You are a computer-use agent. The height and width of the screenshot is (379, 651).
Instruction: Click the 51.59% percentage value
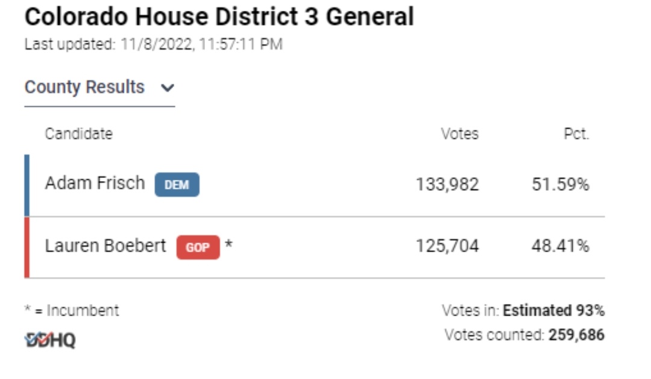[561, 185]
